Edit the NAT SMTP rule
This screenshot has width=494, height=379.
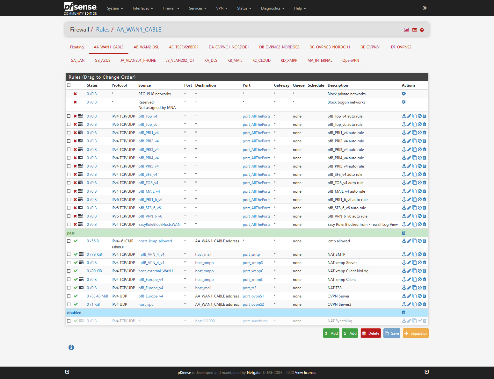click(409, 254)
